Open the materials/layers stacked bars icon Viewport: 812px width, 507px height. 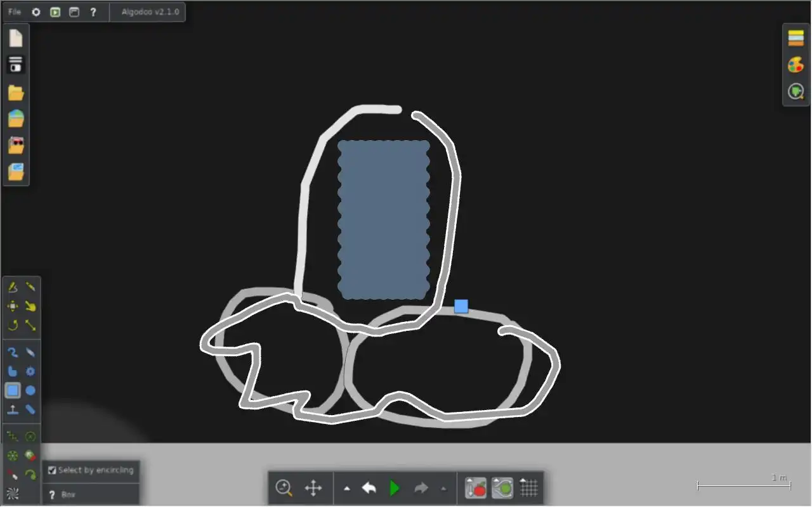(x=796, y=38)
